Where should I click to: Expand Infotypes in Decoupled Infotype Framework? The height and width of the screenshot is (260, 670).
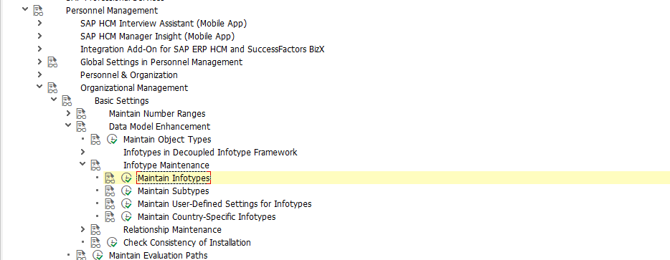[x=82, y=152]
